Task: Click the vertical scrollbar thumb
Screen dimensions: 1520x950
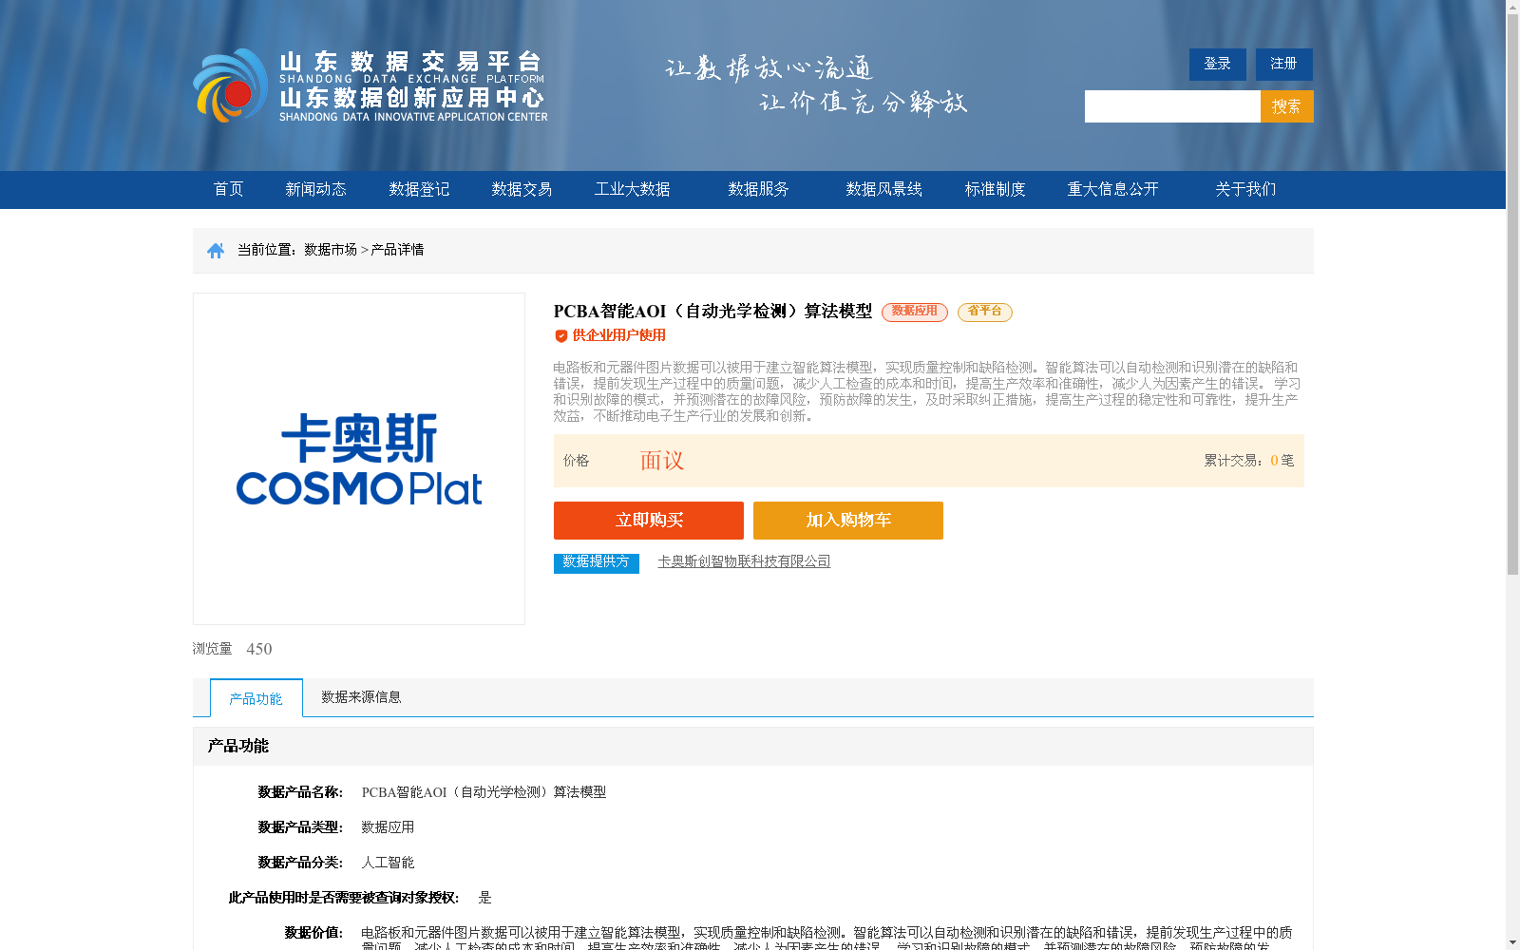Action: [x=1512, y=294]
